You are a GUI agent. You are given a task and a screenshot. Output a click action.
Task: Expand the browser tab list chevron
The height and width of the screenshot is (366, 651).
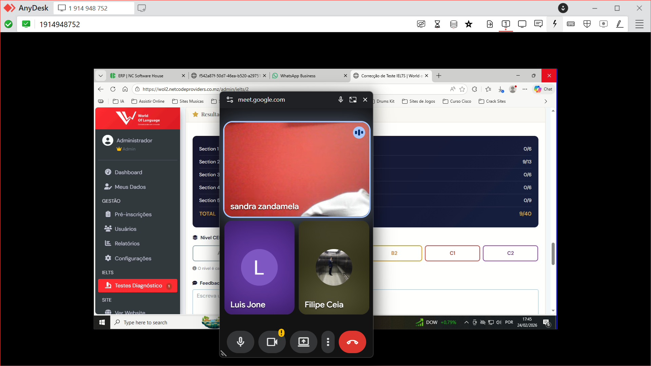101,76
